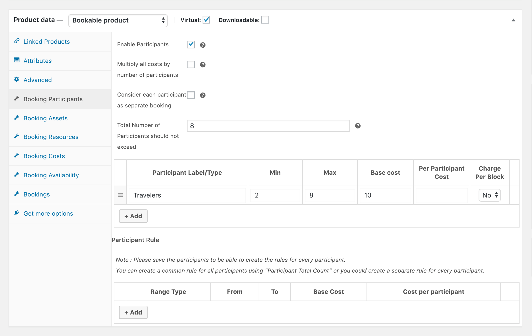Click the Booking Assets sidebar icon
The height and width of the screenshot is (336, 532).
point(17,118)
